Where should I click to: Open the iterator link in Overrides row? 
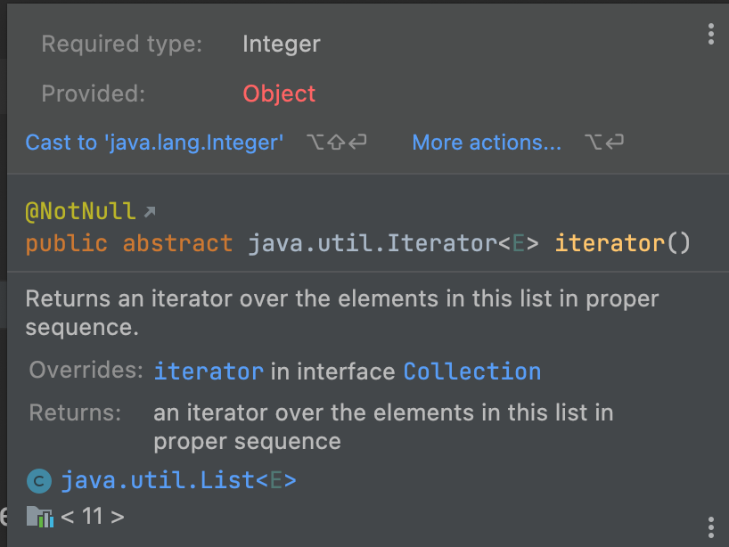(x=209, y=371)
